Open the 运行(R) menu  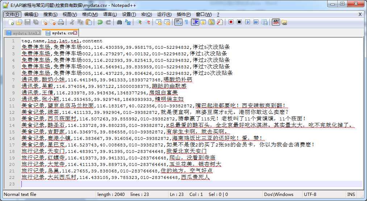tap(164, 14)
